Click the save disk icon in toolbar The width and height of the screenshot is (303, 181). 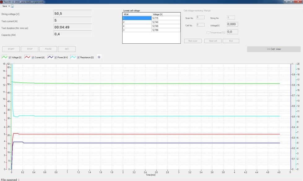12,6
